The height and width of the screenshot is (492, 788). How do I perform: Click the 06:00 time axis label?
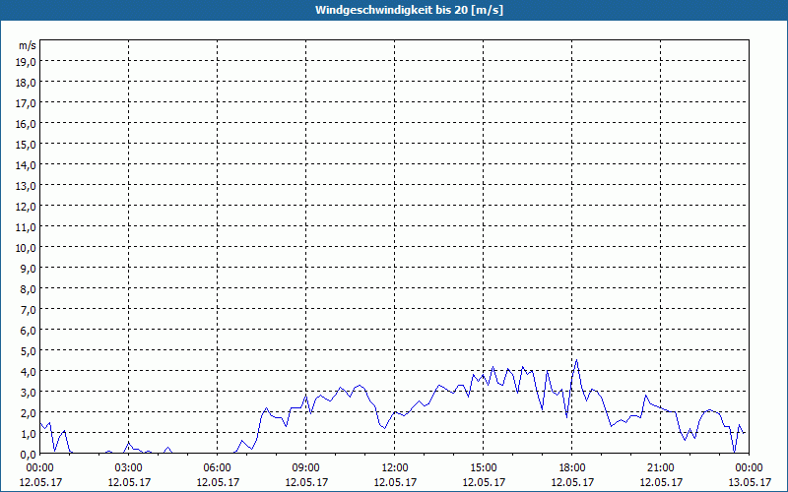point(217,468)
